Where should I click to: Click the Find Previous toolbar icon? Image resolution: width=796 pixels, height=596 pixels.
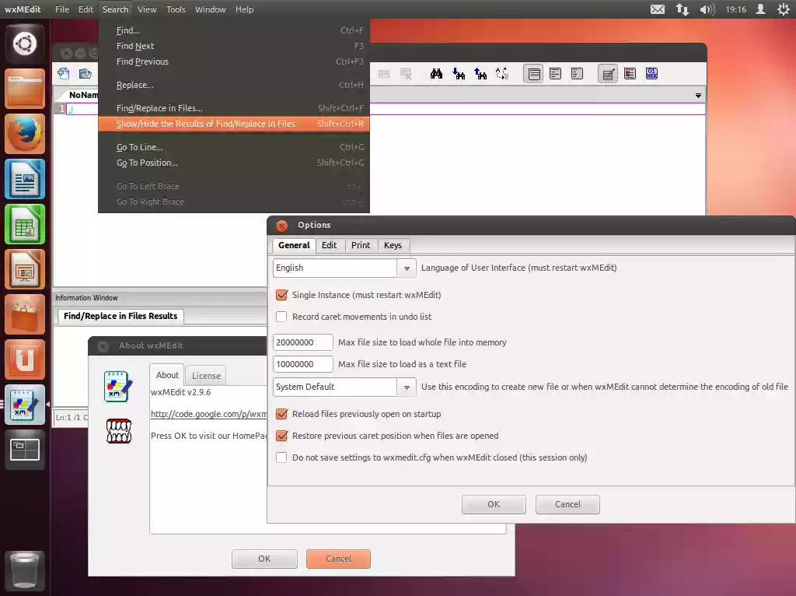[x=480, y=73]
